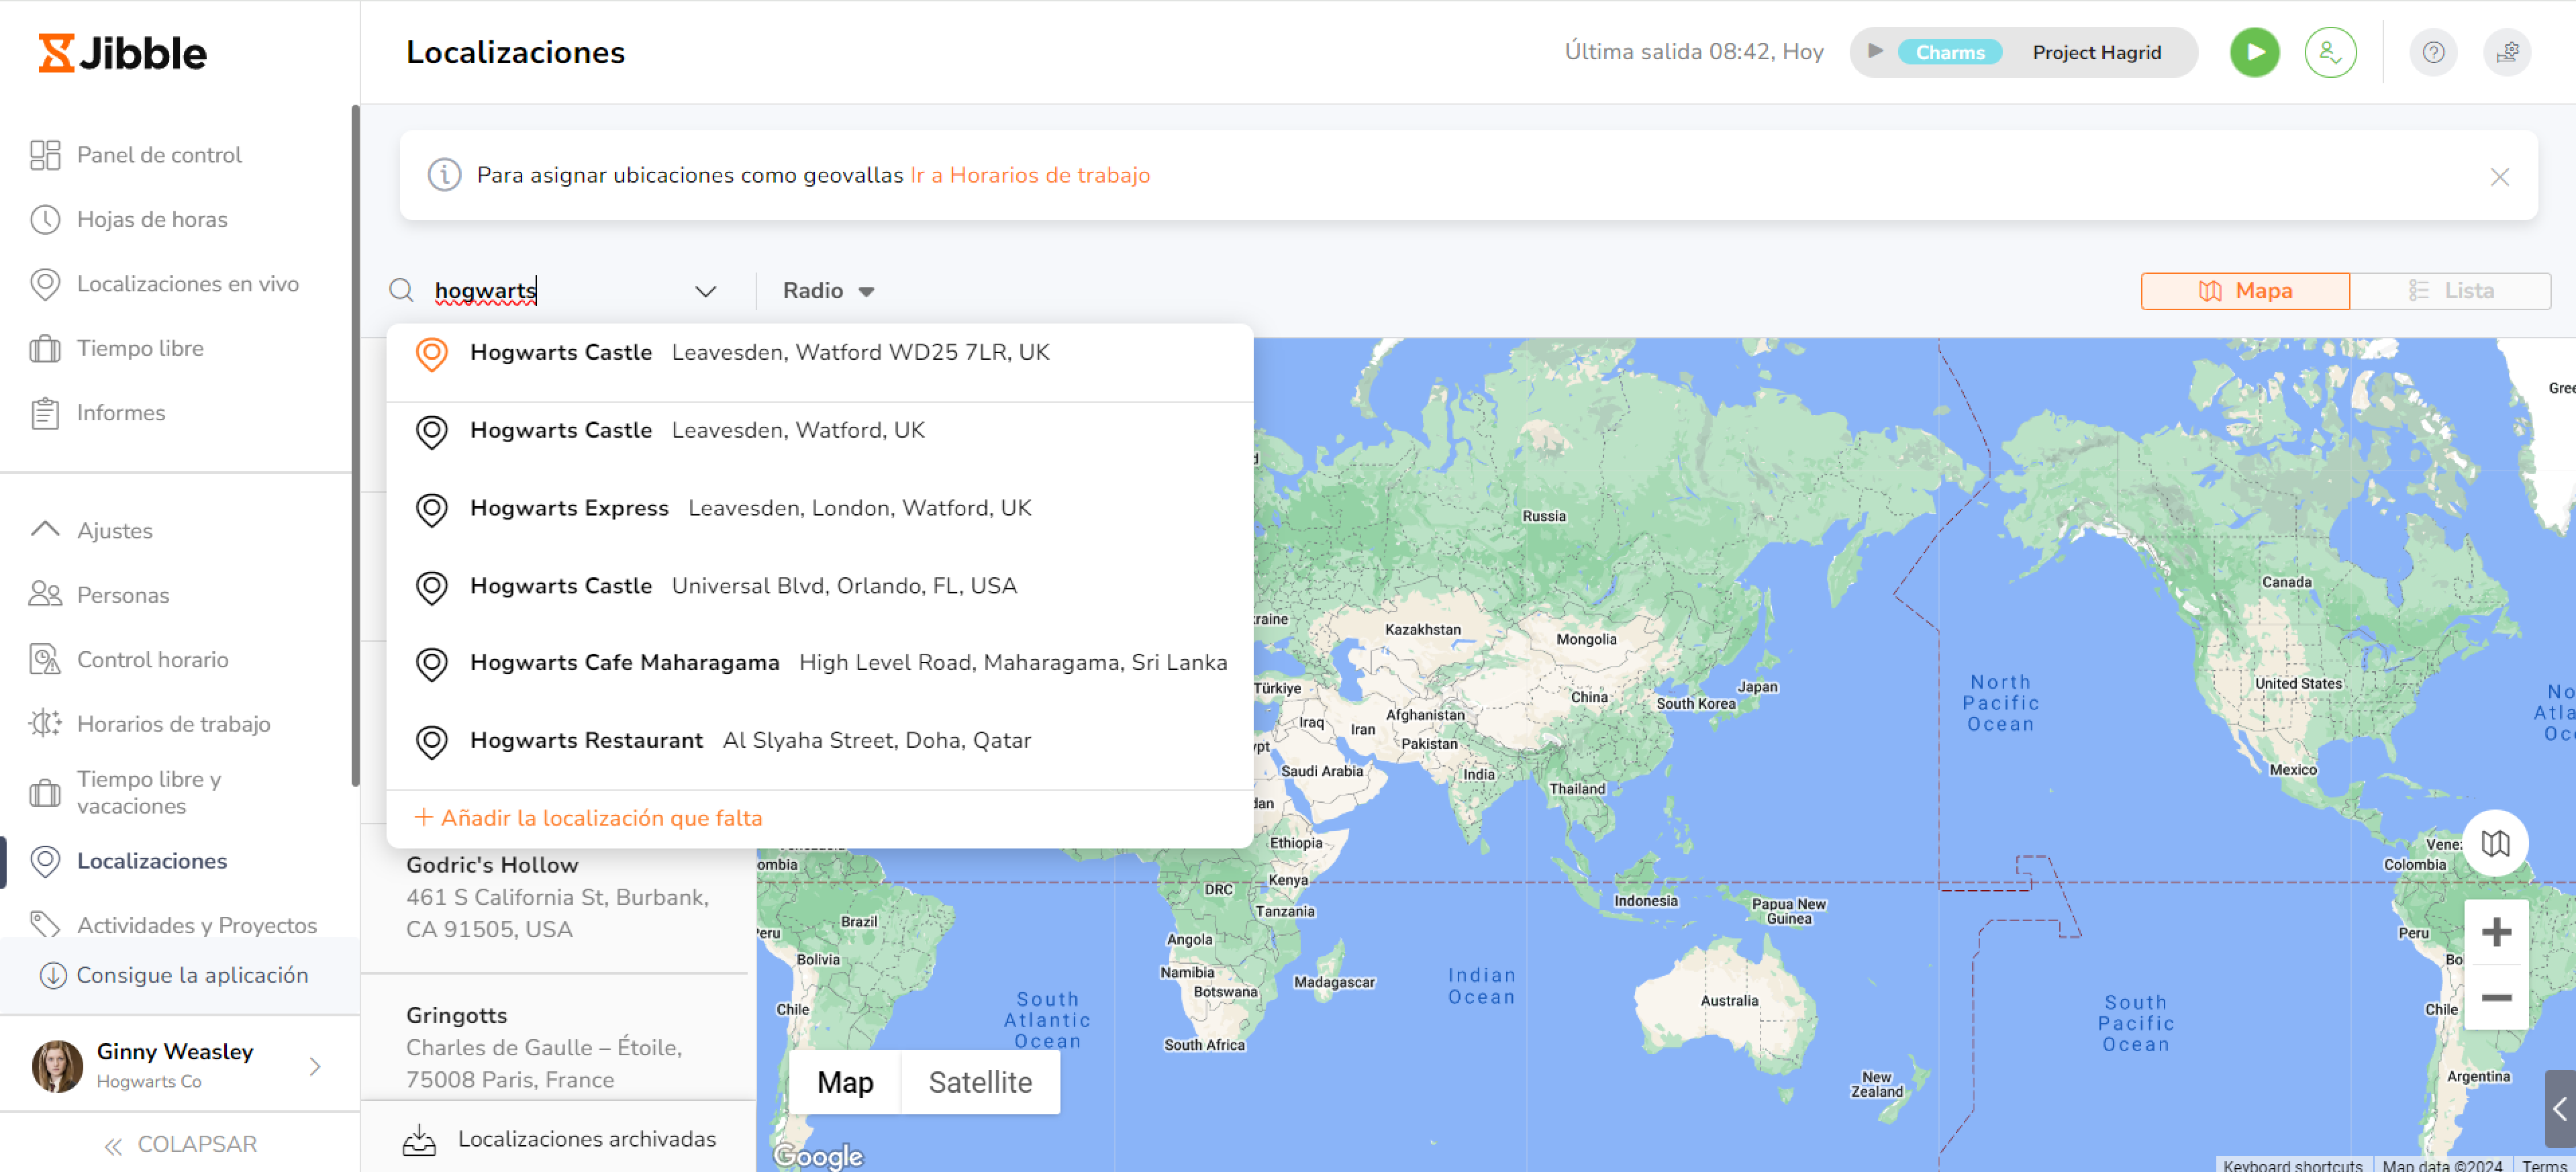Image resolution: width=2576 pixels, height=1172 pixels.
Task: Click the info icon in banner
Action: 444,175
